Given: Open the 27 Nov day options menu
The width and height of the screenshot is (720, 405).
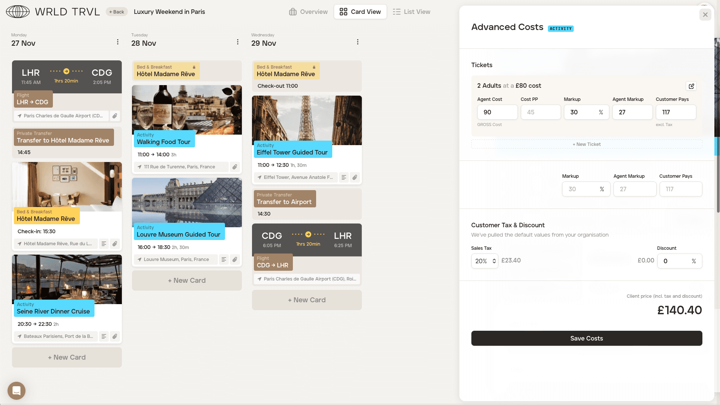Looking at the screenshot, I should (118, 42).
